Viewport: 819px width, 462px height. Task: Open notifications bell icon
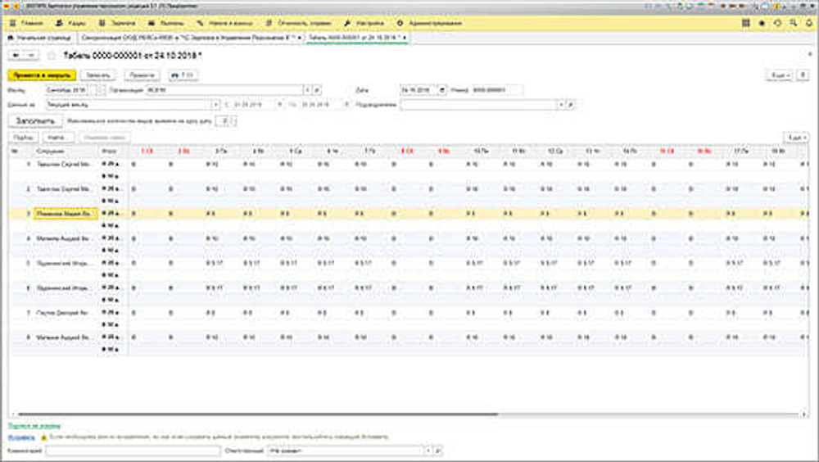click(x=809, y=23)
